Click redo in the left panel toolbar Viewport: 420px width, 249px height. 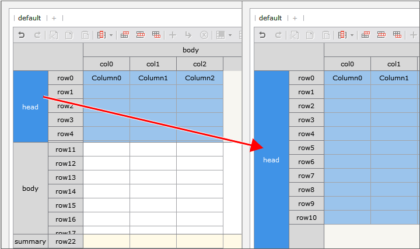coord(37,35)
